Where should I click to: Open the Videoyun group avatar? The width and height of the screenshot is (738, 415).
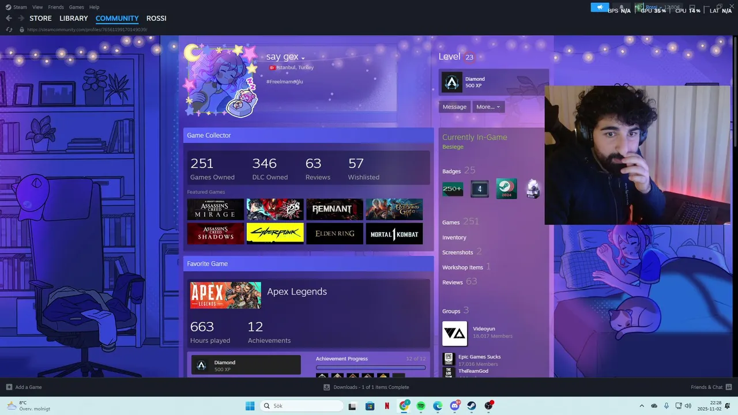coord(454,333)
